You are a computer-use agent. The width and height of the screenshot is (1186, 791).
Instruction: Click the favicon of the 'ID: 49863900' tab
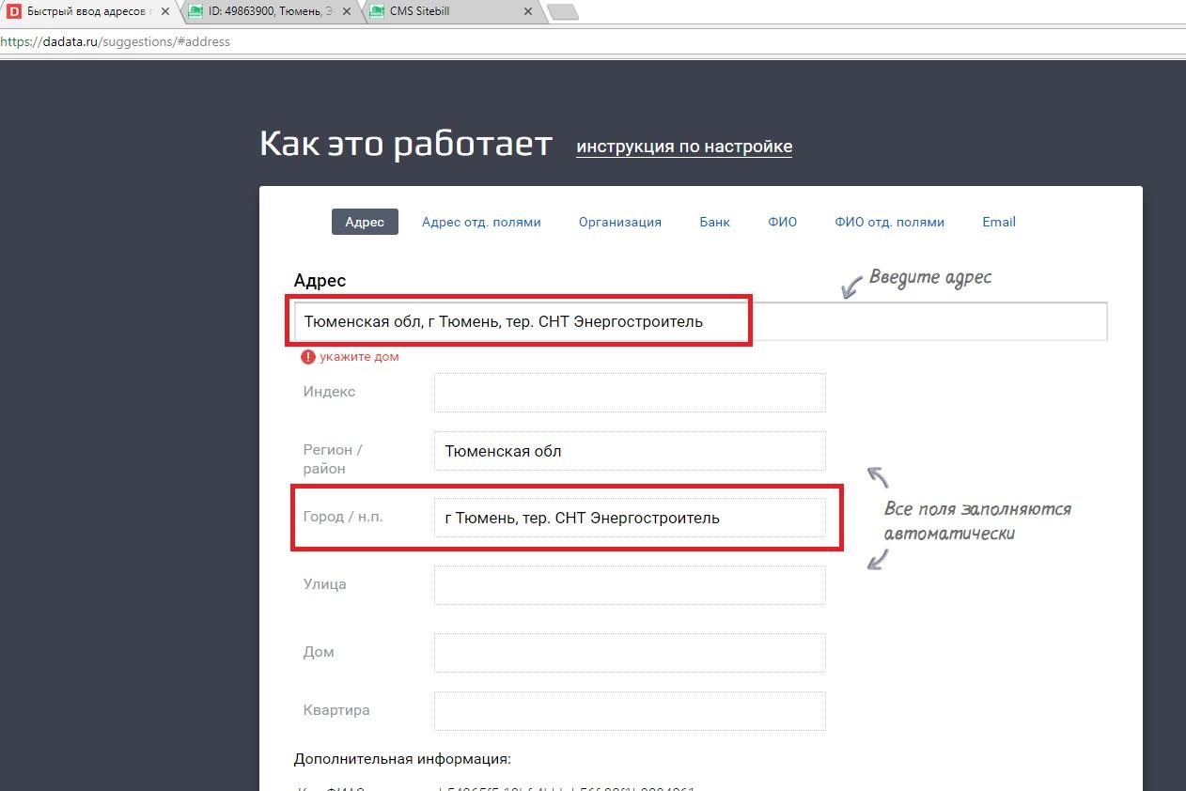tap(195, 12)
